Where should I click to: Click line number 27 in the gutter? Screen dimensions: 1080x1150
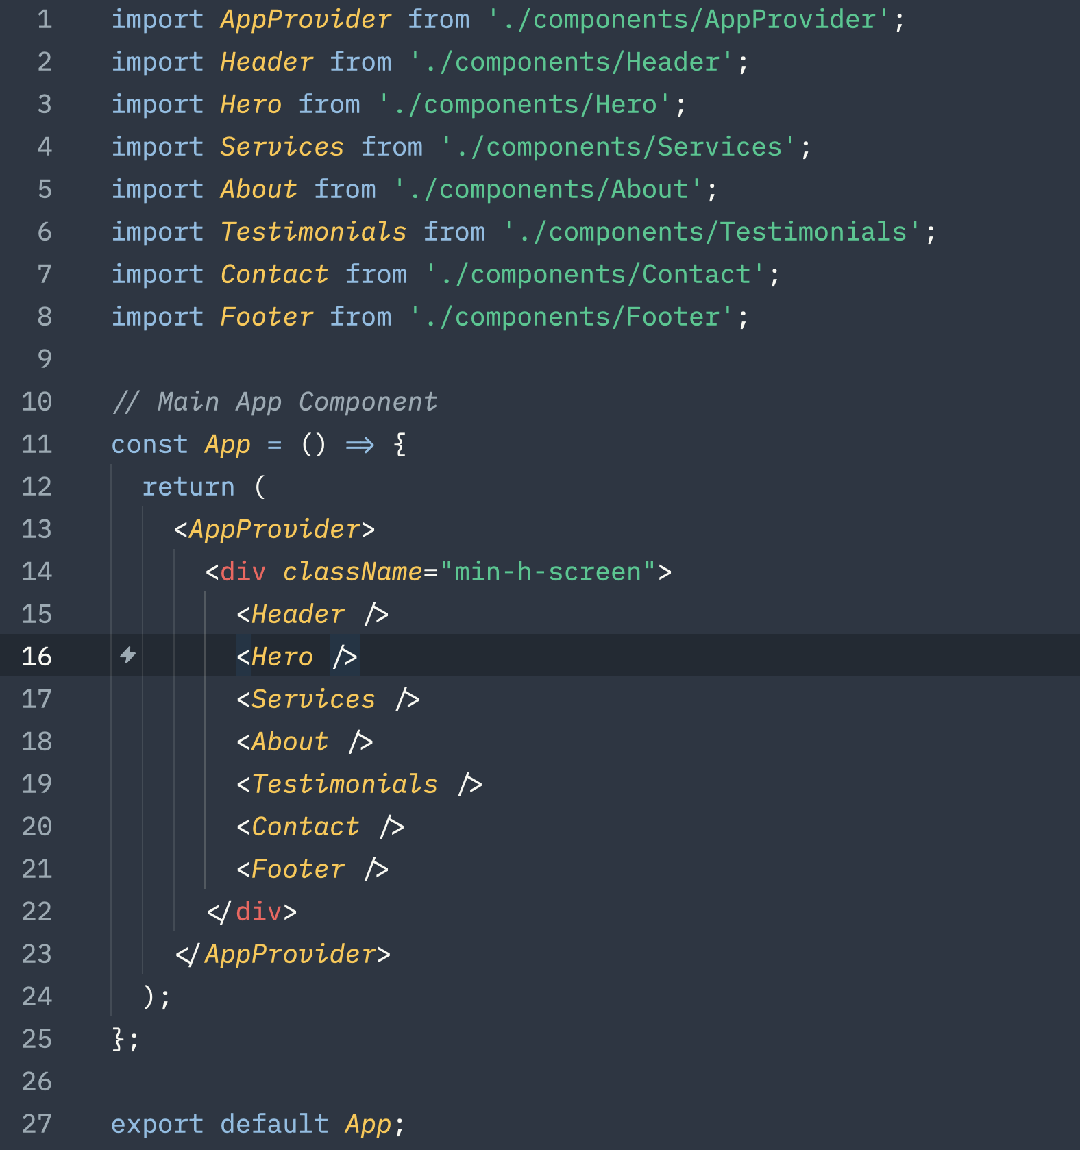(36, 1124)
